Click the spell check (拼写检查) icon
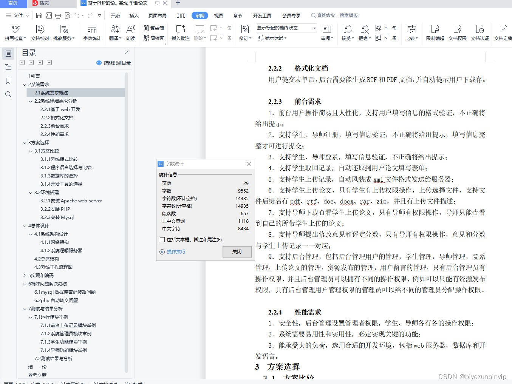 click(x=15, y=29)
